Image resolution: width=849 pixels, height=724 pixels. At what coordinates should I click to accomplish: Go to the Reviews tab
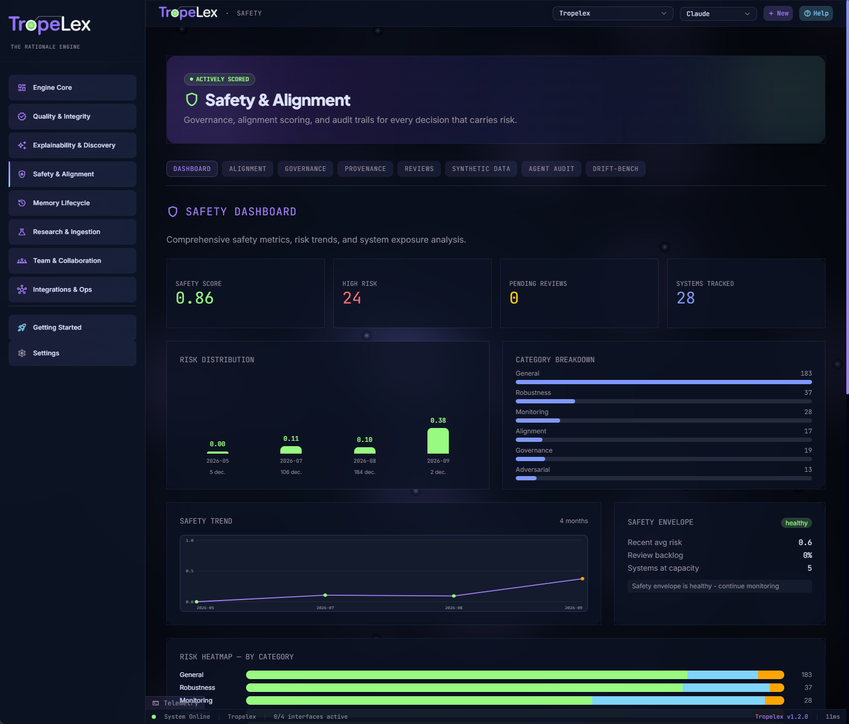coord(419,169)
